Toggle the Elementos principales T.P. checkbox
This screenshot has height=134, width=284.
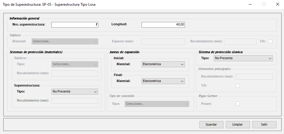click(238, 86)
